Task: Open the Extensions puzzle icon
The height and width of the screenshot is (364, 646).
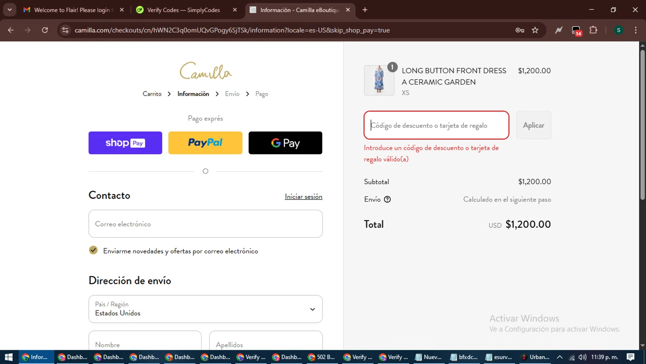Action: pyautogui.click(x=593, y=30)
